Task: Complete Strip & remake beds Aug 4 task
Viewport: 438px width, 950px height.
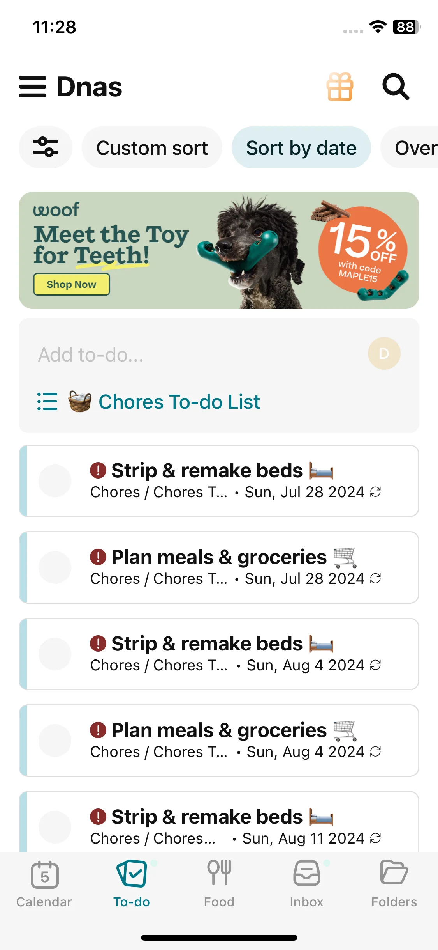Action: pyautogui.click(x=55, y=654)
